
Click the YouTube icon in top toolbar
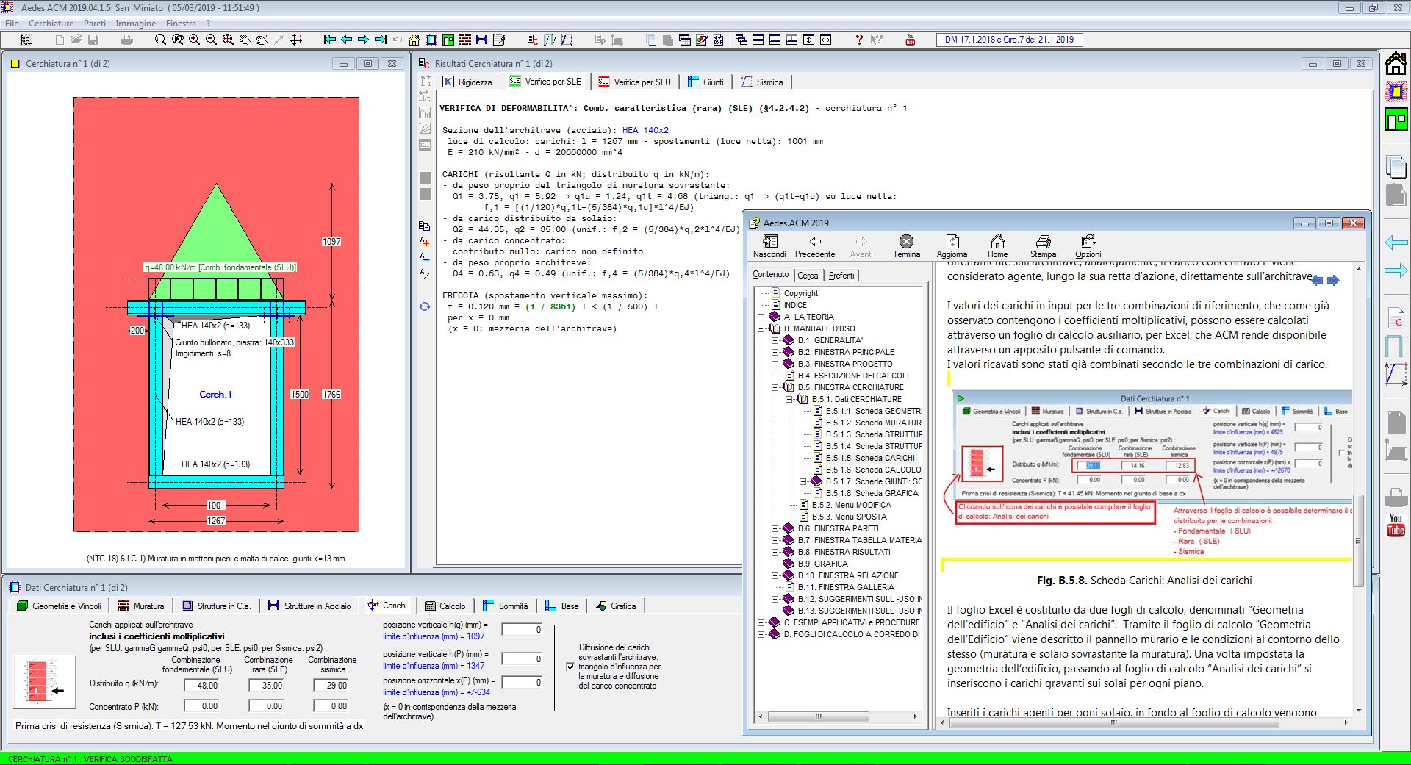point(910,40)
